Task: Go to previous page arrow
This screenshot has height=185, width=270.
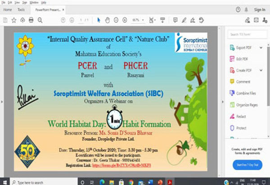Action: pyautogui.click(x=63, y=20)
